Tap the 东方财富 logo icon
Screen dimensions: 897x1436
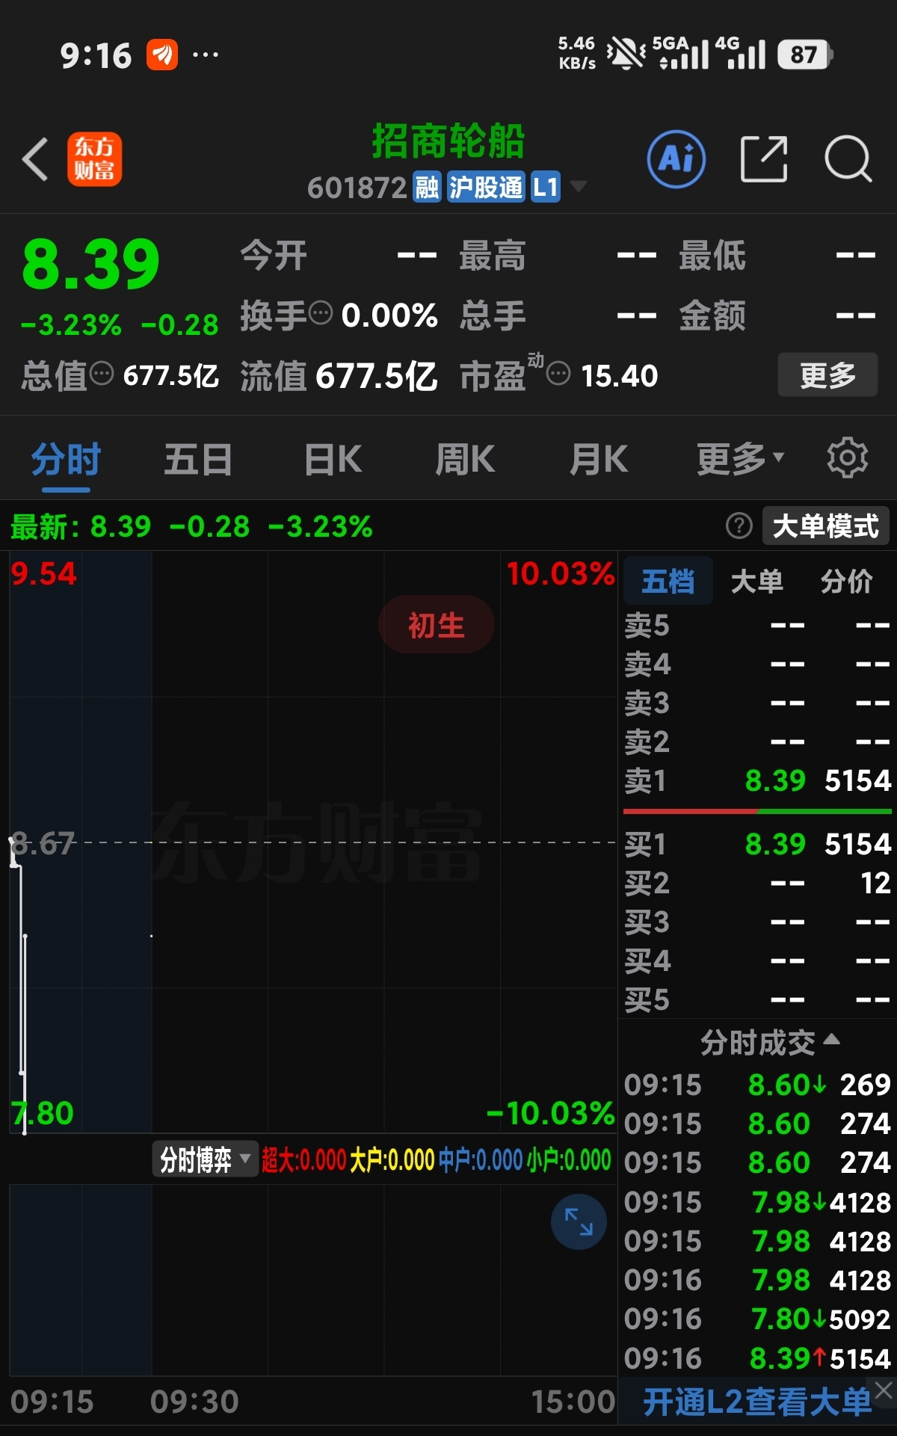tap(94, 158)
